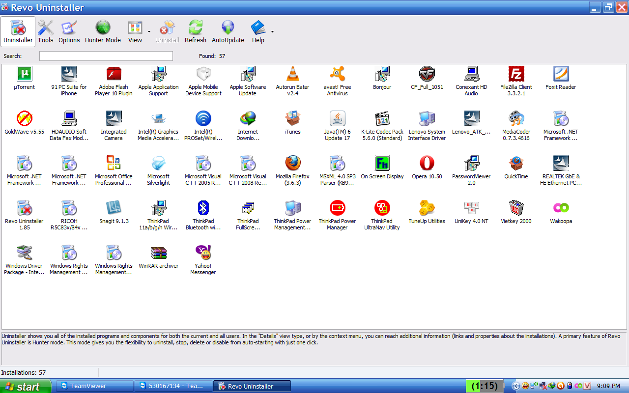Switch to 530167134 TeamViewer taskbar item
629x393 pixels.
coord(173,386)
